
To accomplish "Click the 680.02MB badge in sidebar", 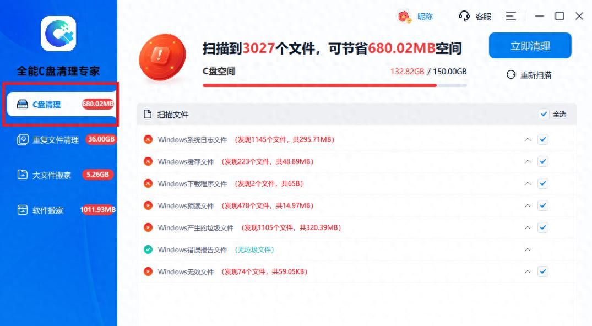I will (x=98, y=104).
